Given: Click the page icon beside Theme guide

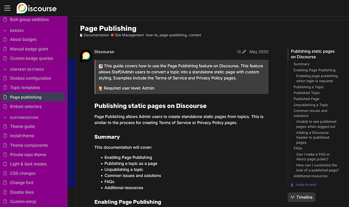Looking at the screenshot, I should tap(5, 126).
